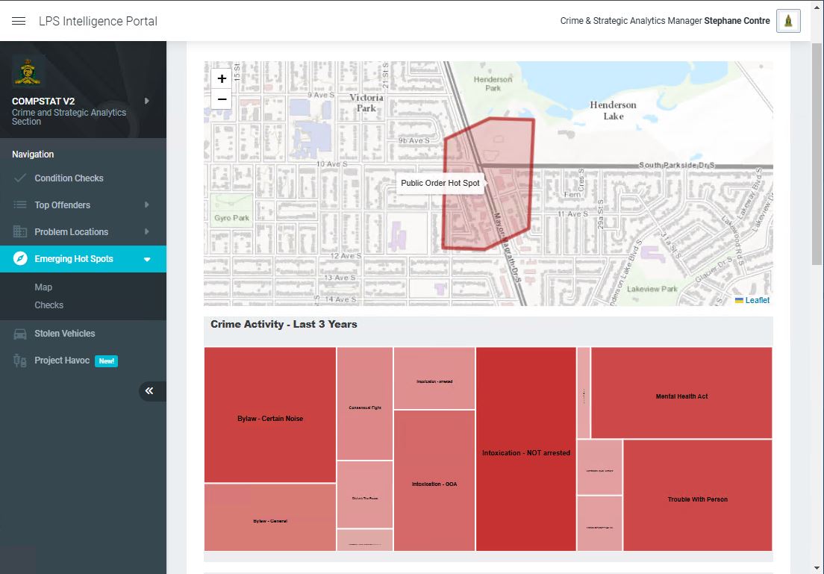Click the Project Havoc icon

(20, 361)
